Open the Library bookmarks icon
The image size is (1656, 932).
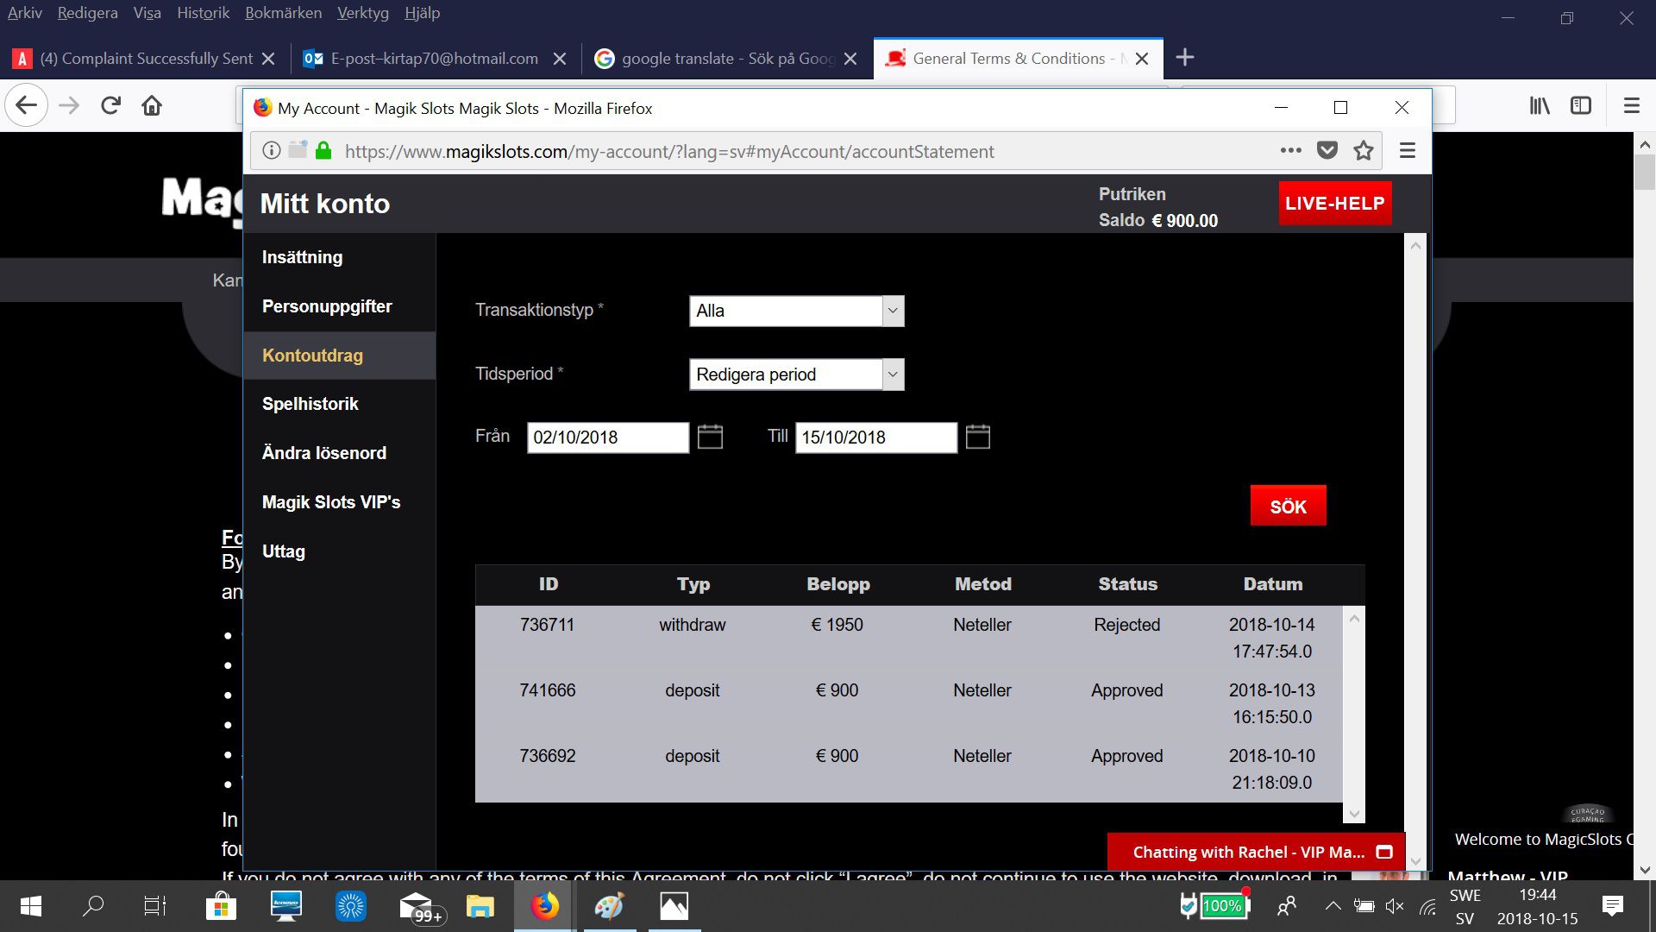pyautogui.click(x=1540, y=105)
